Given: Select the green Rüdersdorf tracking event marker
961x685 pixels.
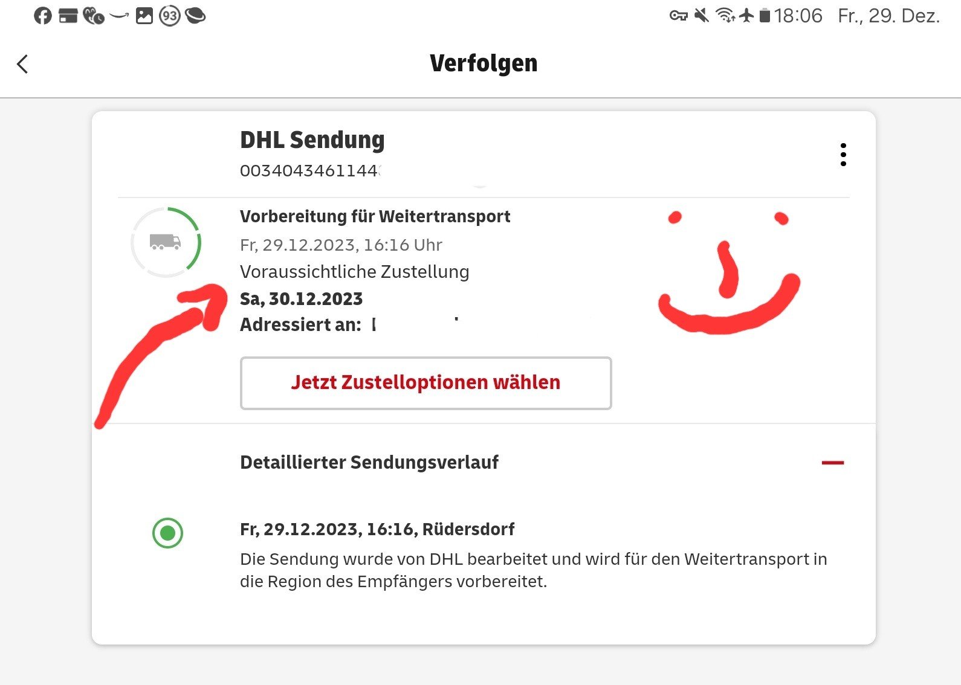Looking at the screenshot, I should [x=167, y=533].
